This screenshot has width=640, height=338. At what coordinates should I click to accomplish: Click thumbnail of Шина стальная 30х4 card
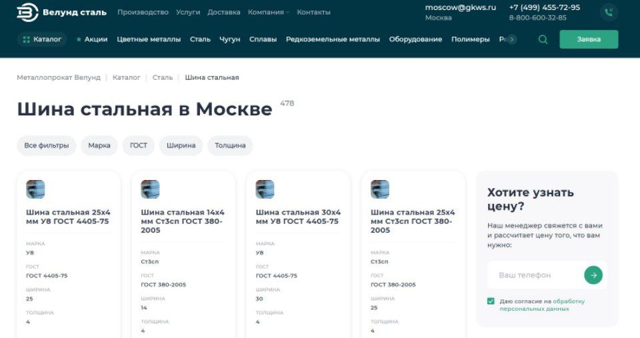click(x=265, y=189)
